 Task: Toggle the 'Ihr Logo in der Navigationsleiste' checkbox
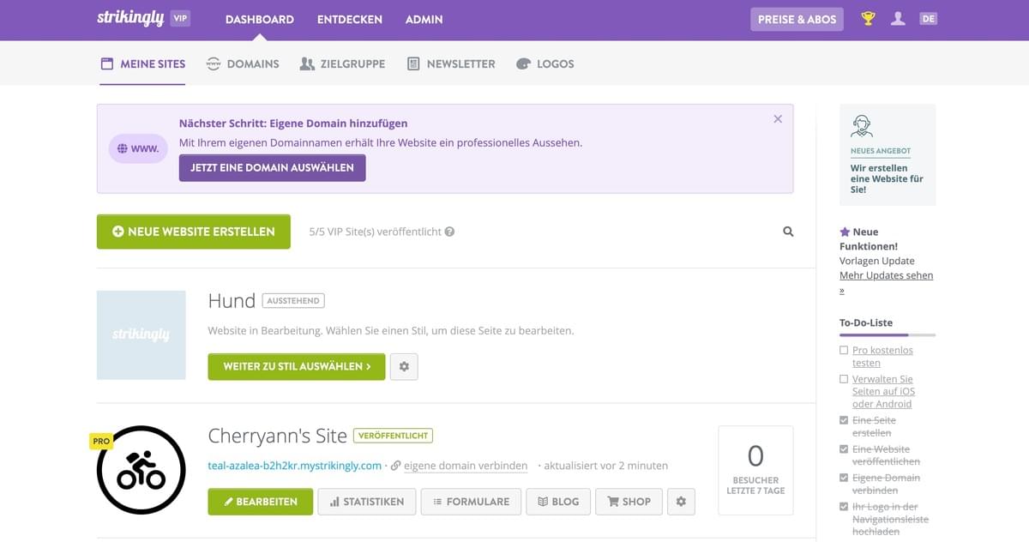pyautogui.click(x=844, y=507)
